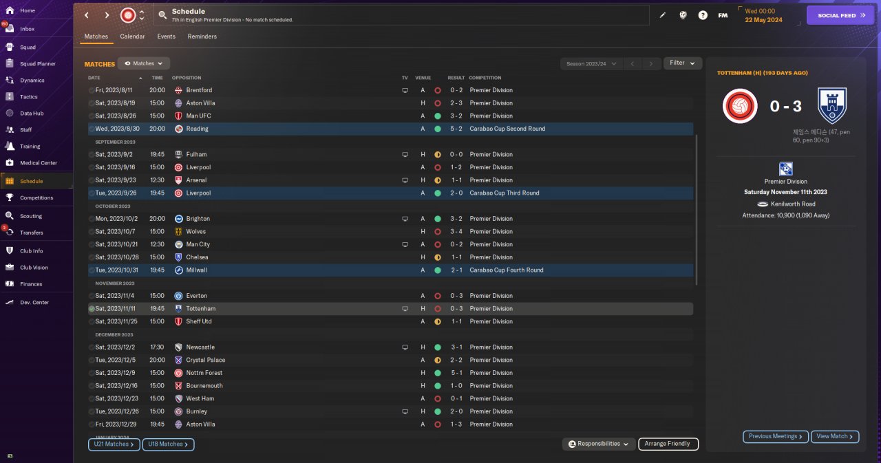Click the Arrange Friendly button
This screenshot has width=881, height=463.
(668, 444)
